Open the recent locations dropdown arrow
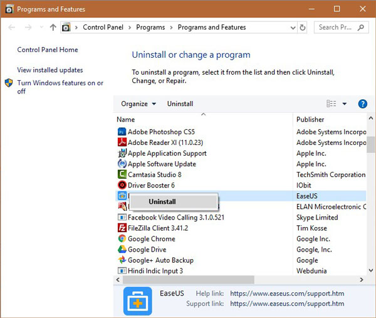The image size is (376, 318). pyautogui.click(x=41, y=27)
